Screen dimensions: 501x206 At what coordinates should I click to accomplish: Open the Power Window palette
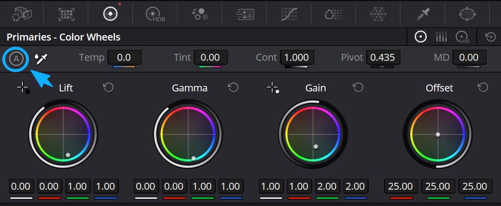point(467,14)
